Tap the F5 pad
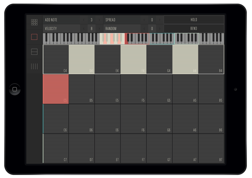 point(133,89)
